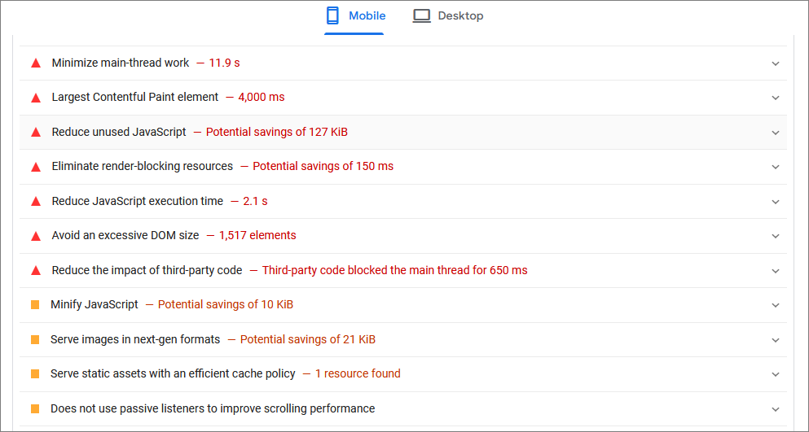Expand Serve images in next-gen formats chevron
Viewport: 809px width, 432px height.
pyautogui.click(x=776, y=340)
